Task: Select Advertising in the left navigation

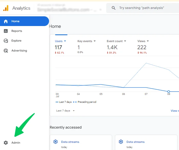Action: [x=19, y=51]
